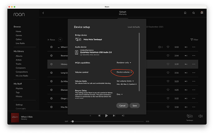Open My Live Radio in My Library
Viewport: 214px width, 134px height.
22,76
